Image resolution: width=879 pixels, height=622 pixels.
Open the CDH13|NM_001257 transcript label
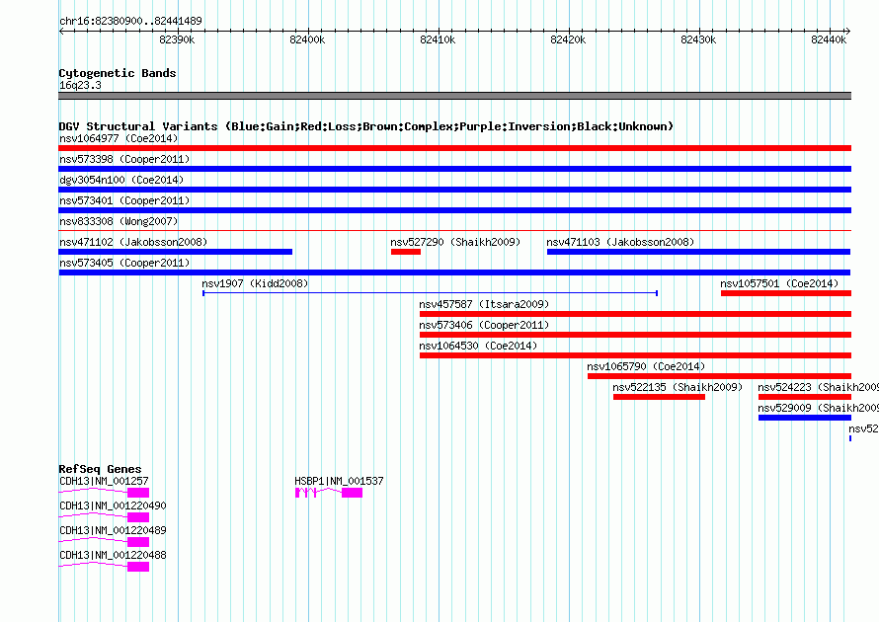click(104, 481)
